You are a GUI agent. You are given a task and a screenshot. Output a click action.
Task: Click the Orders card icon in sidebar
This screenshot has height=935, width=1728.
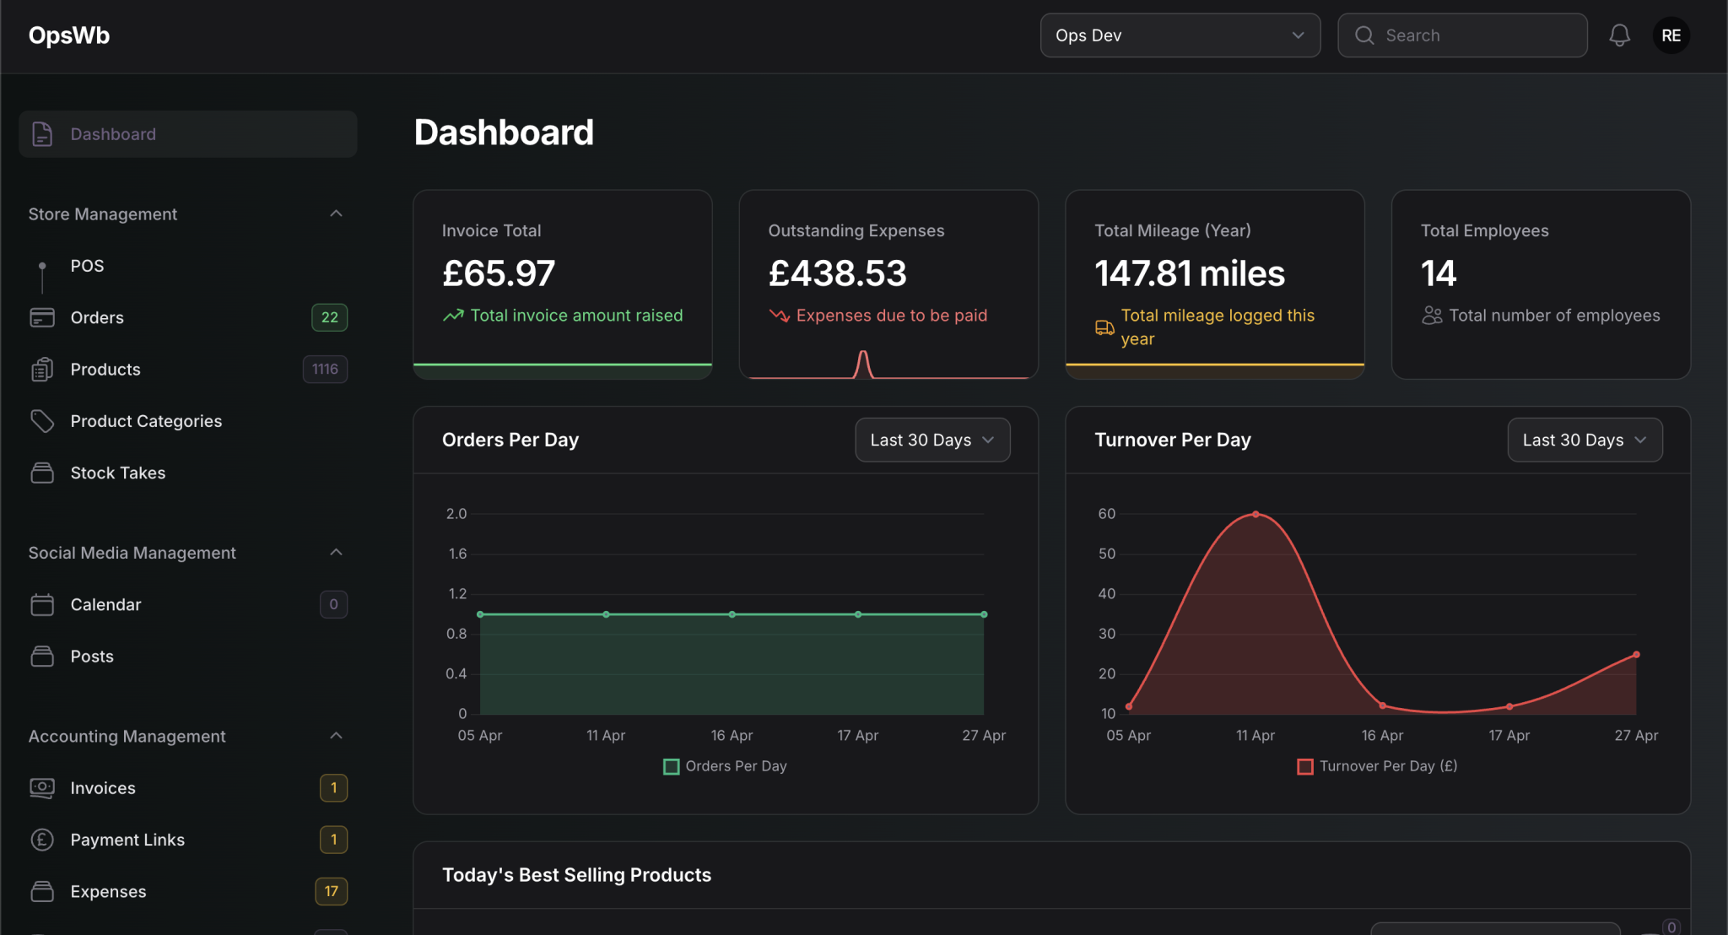42,317
